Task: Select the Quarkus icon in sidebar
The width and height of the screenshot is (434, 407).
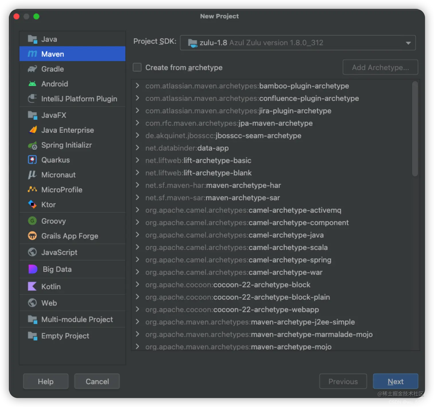Action: [x=32, y=160]
